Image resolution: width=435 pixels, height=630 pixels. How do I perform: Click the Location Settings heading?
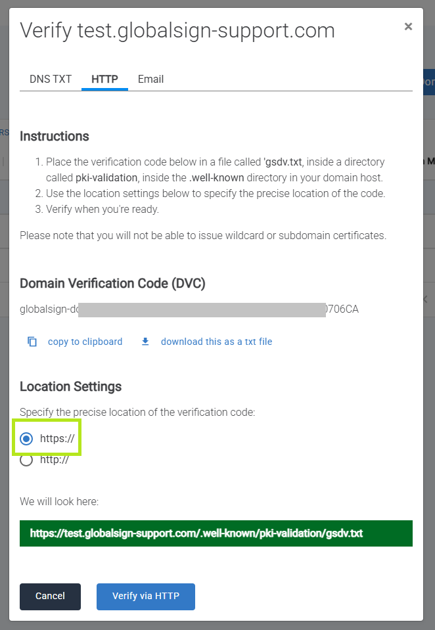pyautogui.click(x=71, y=386)
